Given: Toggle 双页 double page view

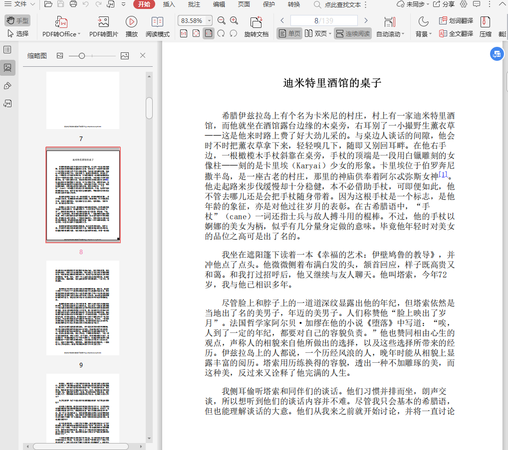Looking at the screenshot, I should click(316, 33).
